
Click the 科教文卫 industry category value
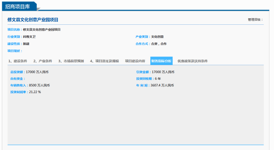[29, 37]
